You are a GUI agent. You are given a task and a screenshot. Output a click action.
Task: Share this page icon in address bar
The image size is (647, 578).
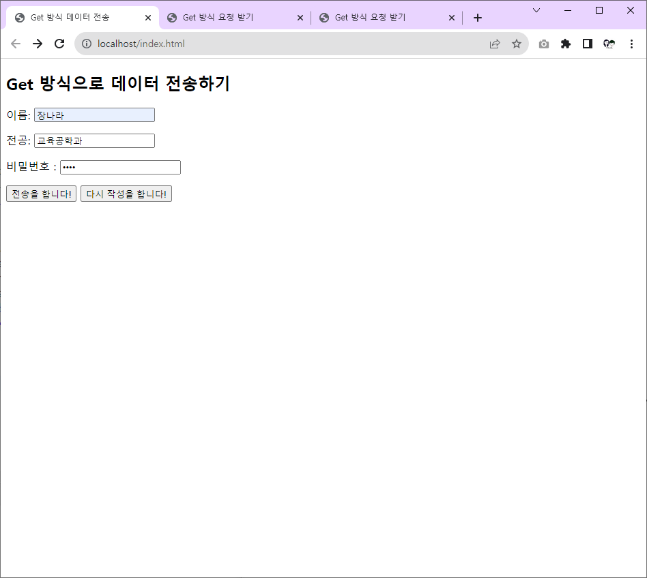point(495,44)
